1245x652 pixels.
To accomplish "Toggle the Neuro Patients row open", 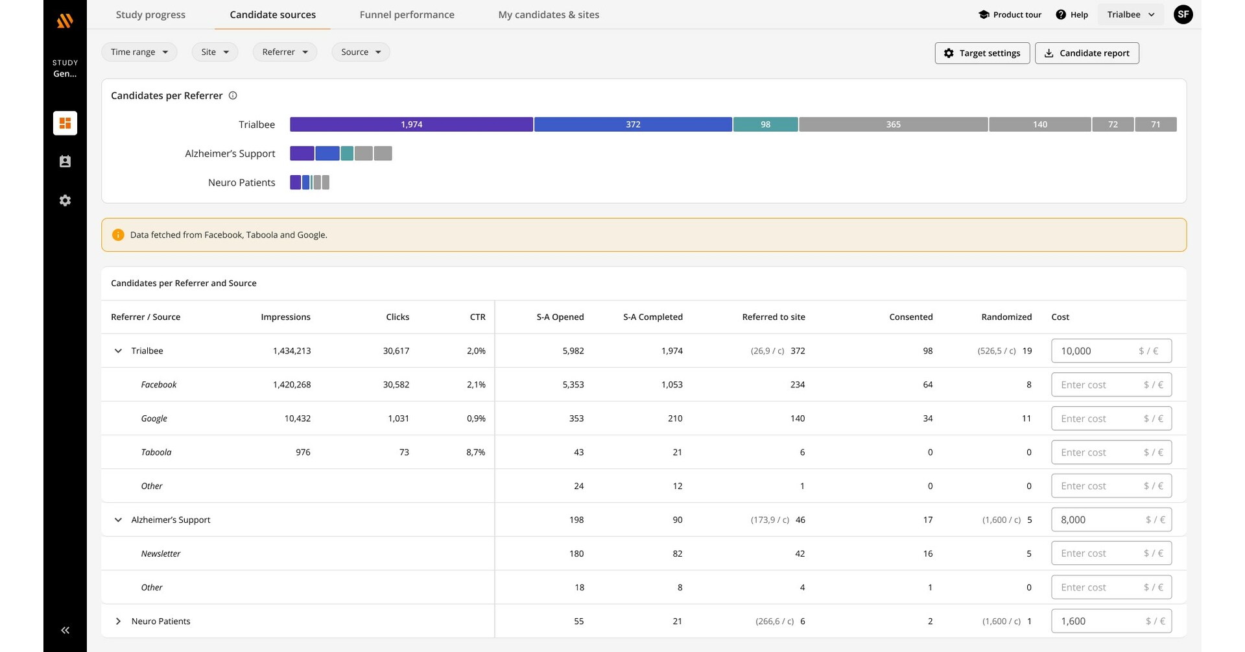I will pyautogui.click(x=119, y=621).
